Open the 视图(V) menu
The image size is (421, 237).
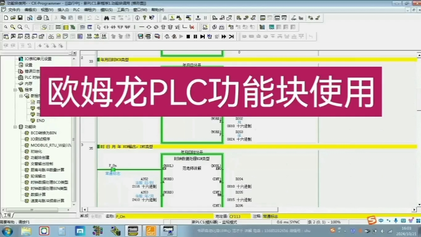pyautogui.click(x=47, y=9)
